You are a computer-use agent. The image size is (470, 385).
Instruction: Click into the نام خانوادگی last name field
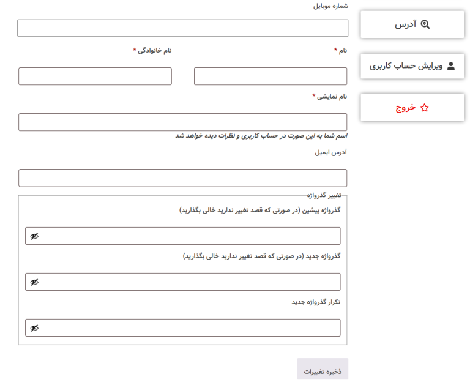click(x=95, y=76)
